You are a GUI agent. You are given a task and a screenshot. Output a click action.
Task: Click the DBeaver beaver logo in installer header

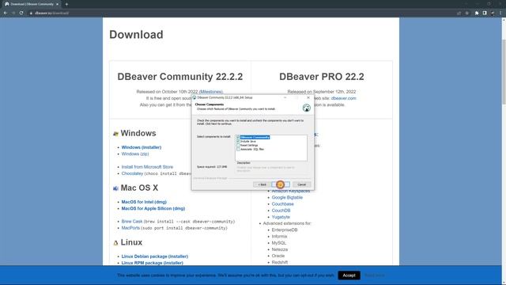pos(307,108)
